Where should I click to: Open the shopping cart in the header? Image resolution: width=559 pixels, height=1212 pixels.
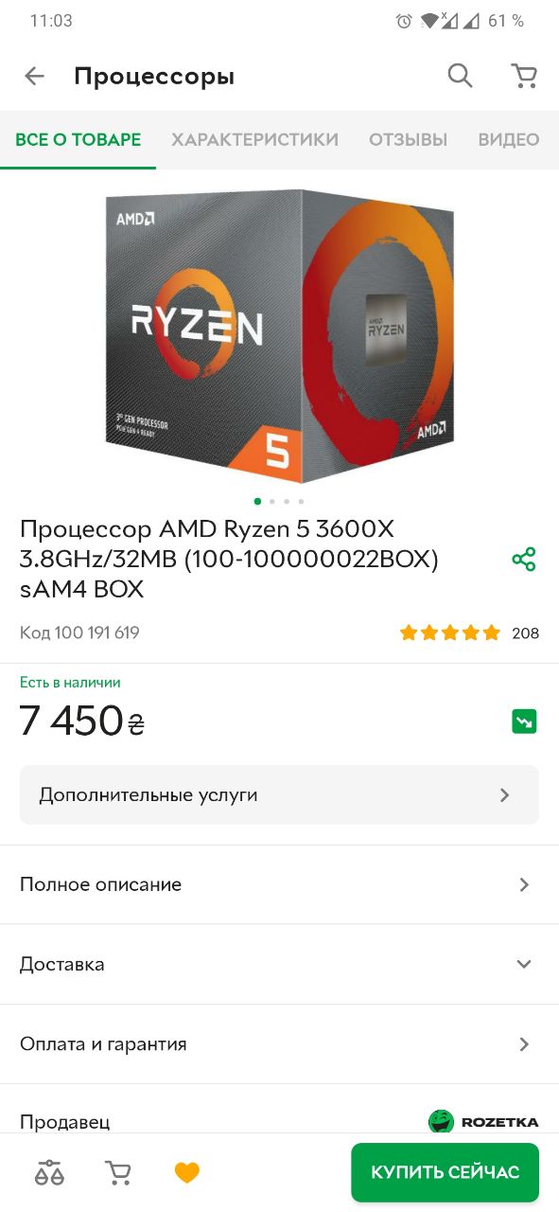(x=524, y=76)
